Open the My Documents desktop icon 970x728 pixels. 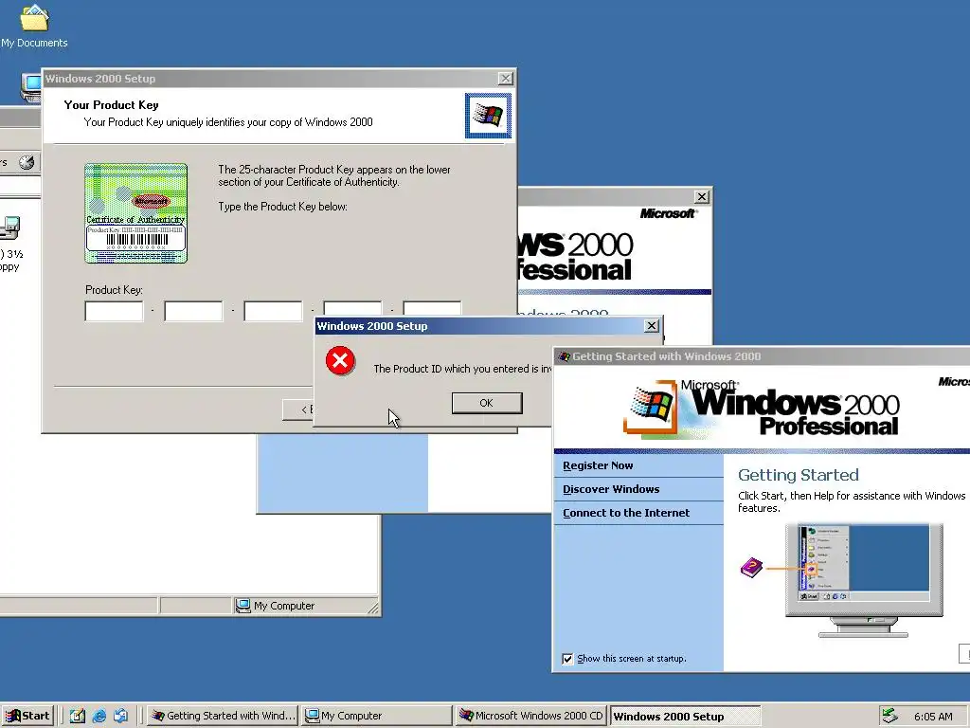click(x=34, y=25)
